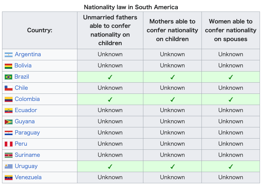Click Uruguay's women confer spouses checkmark
This screenshot has height=187, width=262.
pyautogui.click(x=231, y=166)
